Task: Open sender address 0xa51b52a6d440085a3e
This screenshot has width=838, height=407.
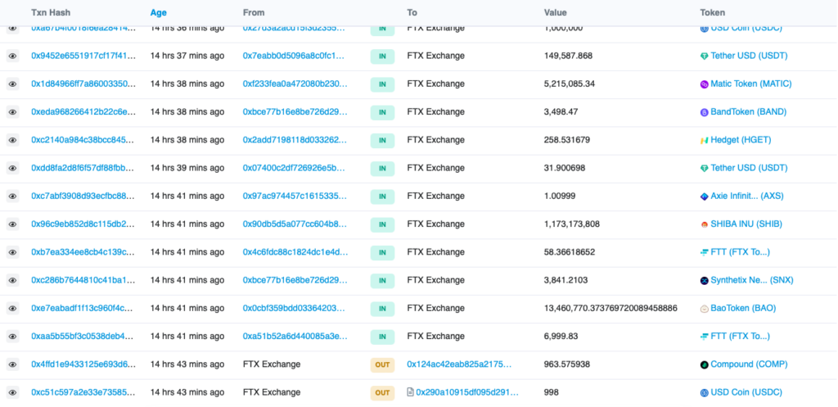Action: coord(295,336)
